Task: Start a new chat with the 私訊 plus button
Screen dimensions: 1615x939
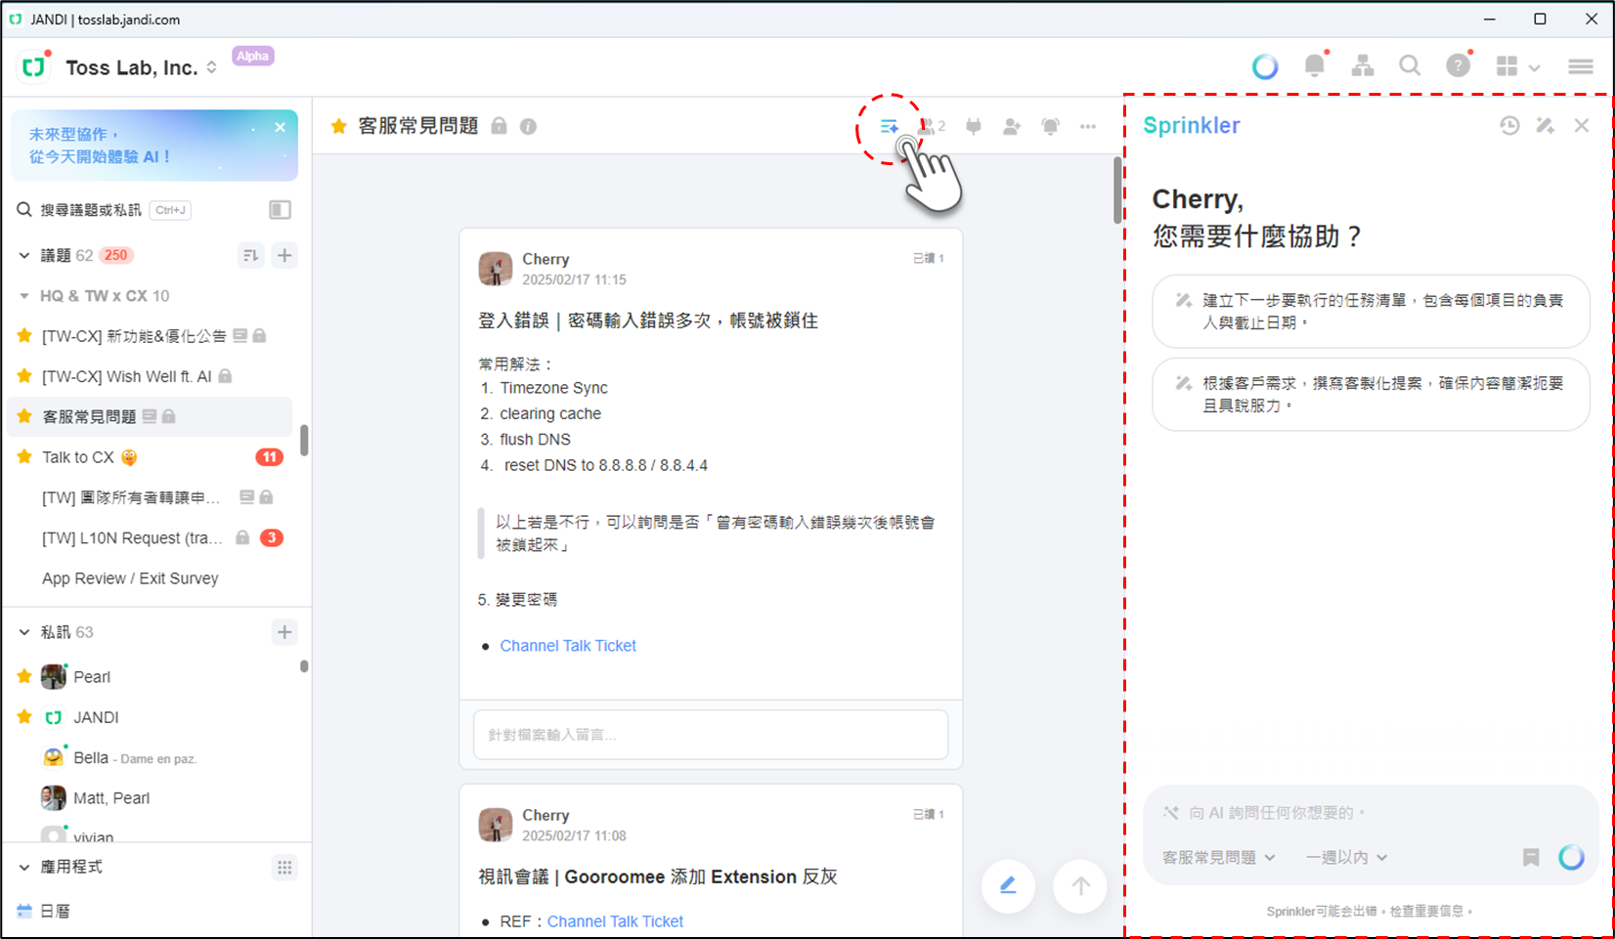Action: tap(284, 632)
